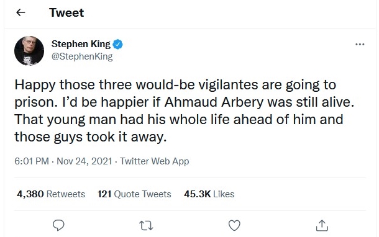Click the tweet's last line 'those guys took it away'
Screen dimensions: 379x237
(91, 137)
